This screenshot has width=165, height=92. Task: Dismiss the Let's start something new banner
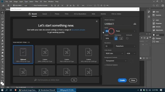(x=97, y=21)
